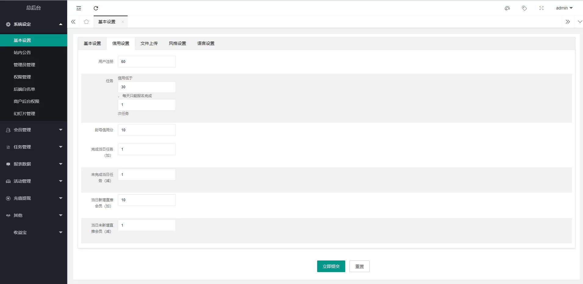Click the 用户注册 input field
This screenshot has height=284, width=583.
(147, 62)
